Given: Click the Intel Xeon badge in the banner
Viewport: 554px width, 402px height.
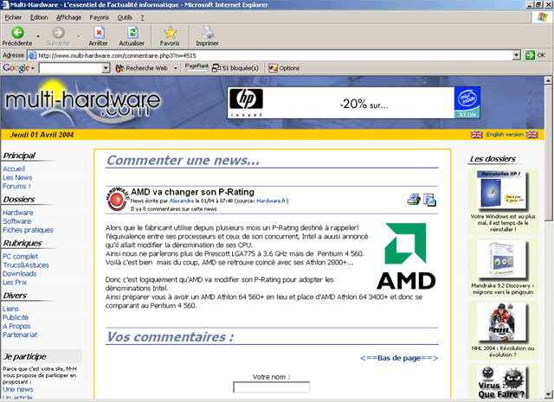Looking at the screenshot, I should point(467,103).
